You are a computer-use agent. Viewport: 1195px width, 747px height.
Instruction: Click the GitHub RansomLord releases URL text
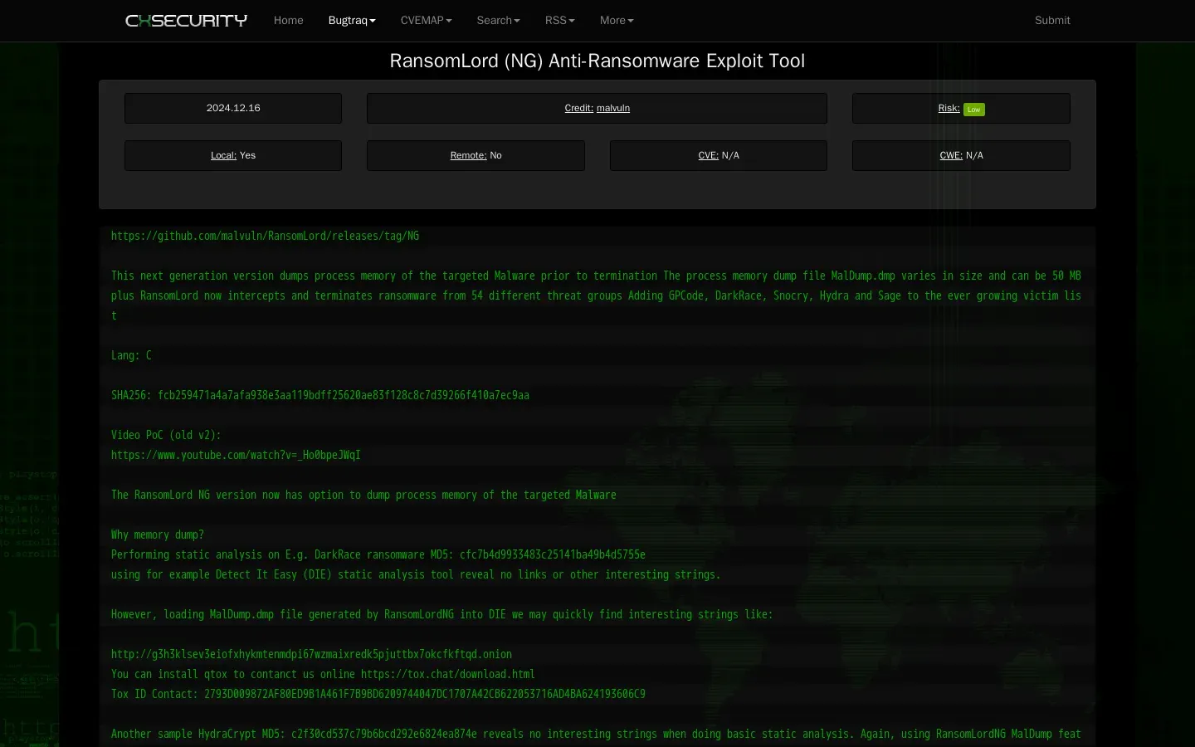click(265, 237)
